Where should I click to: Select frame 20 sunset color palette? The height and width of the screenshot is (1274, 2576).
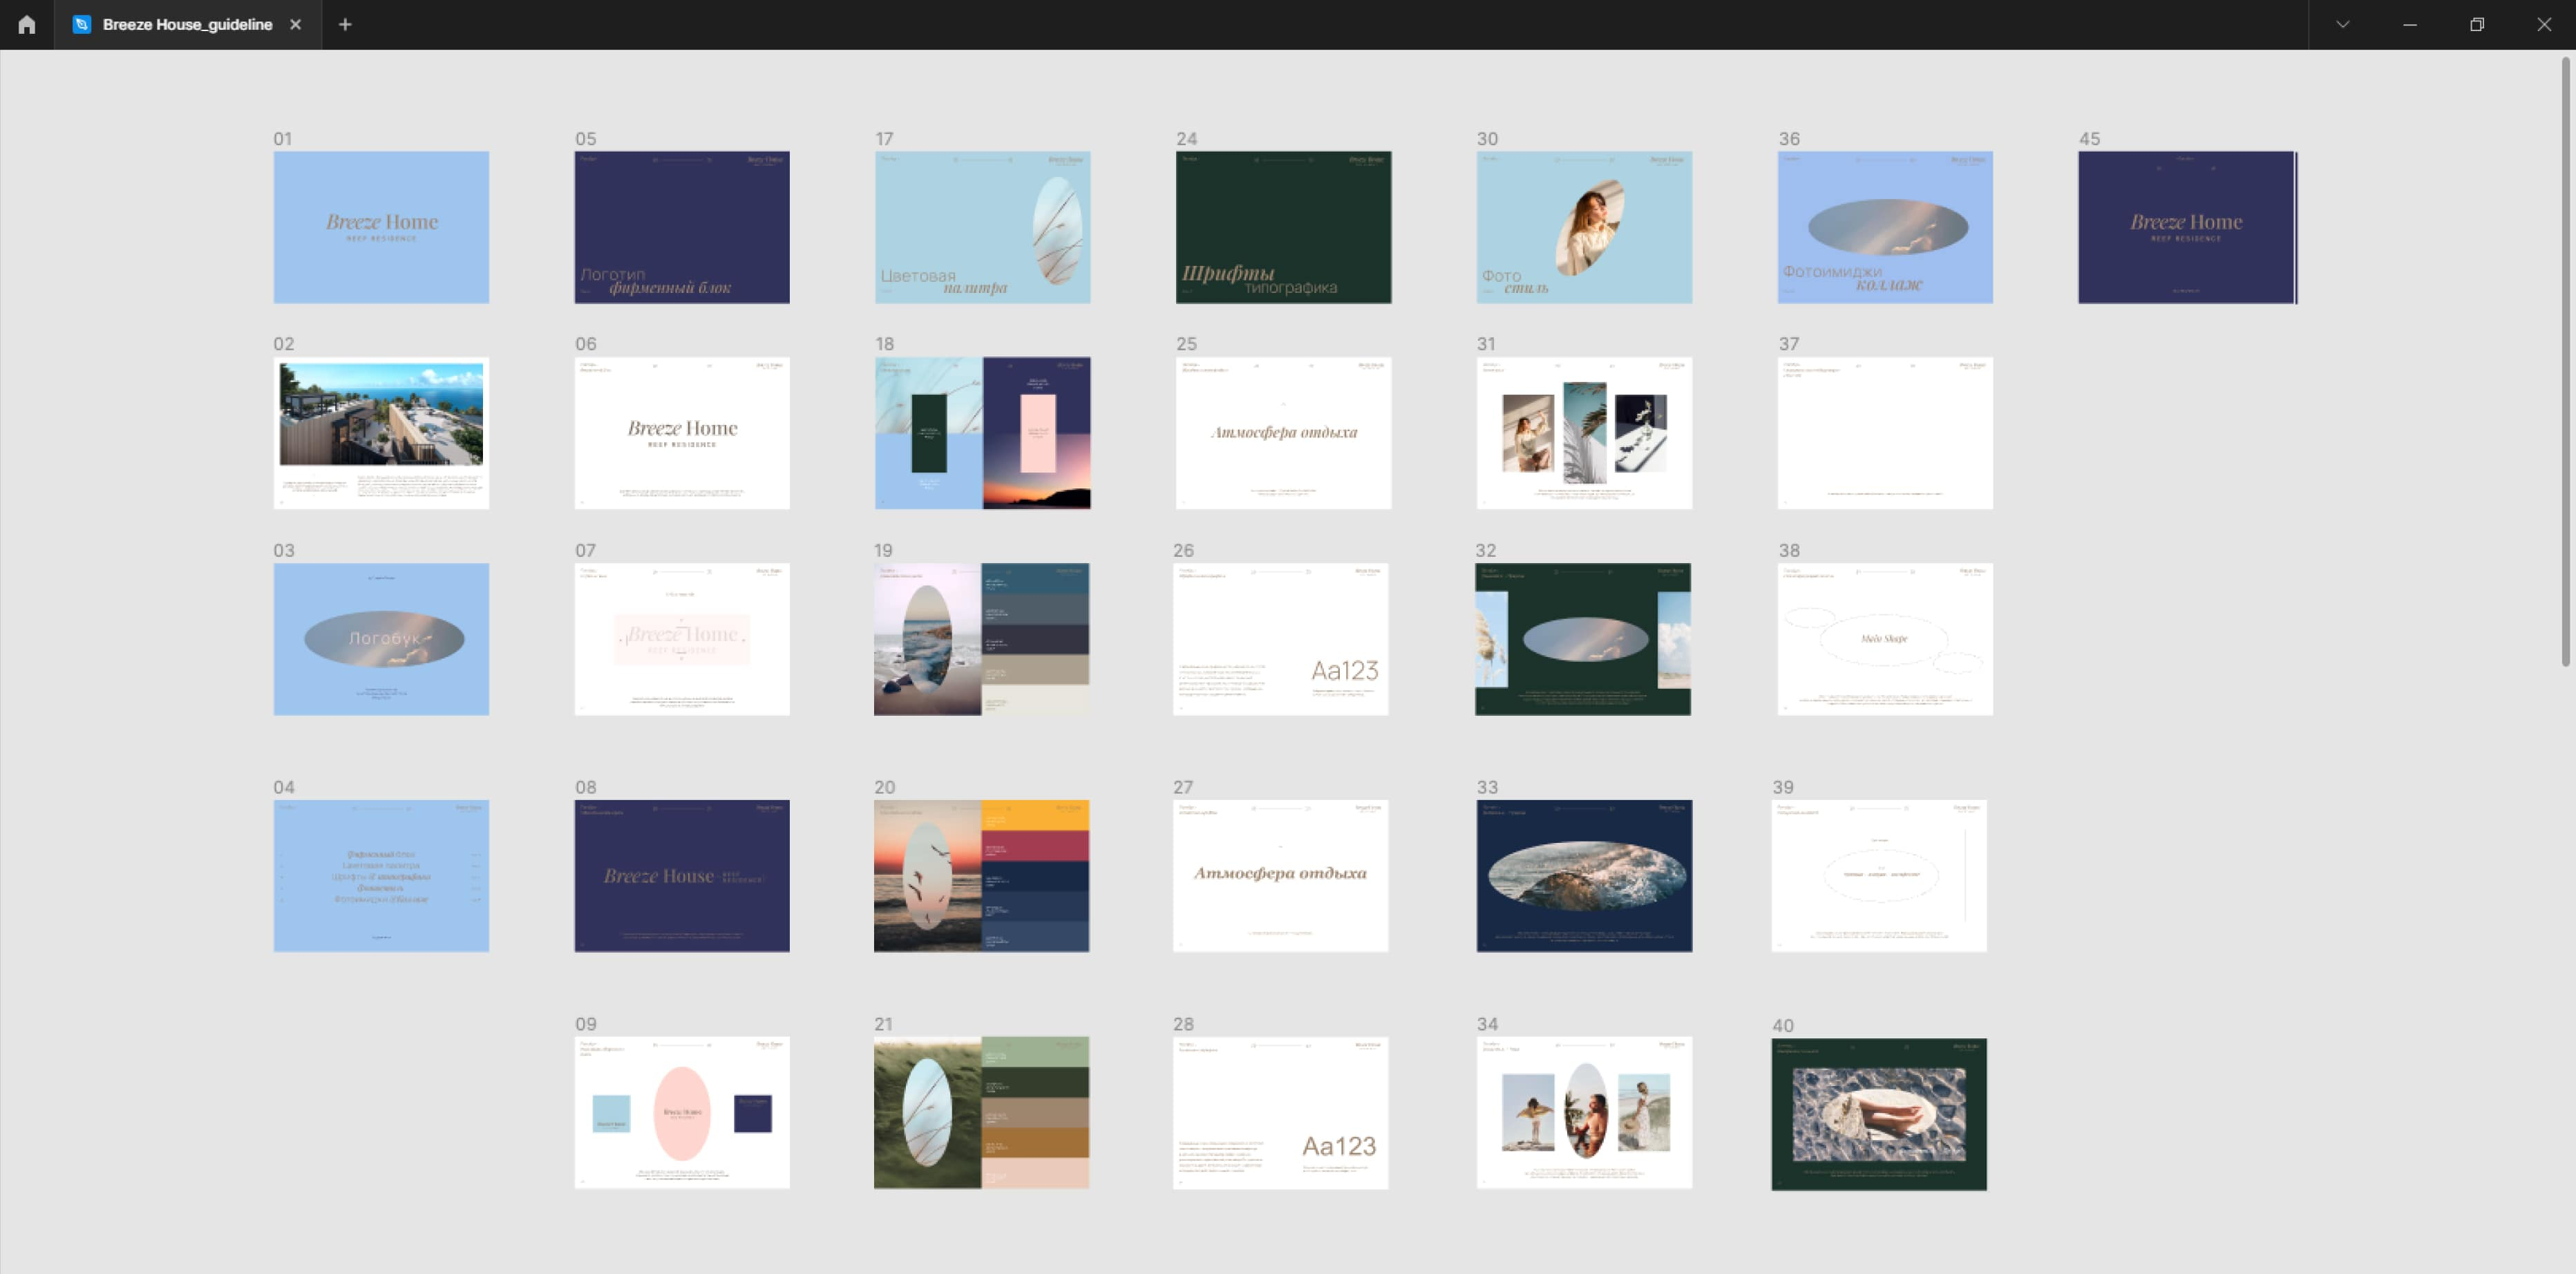pyautogui.click(x=981, y=875)
